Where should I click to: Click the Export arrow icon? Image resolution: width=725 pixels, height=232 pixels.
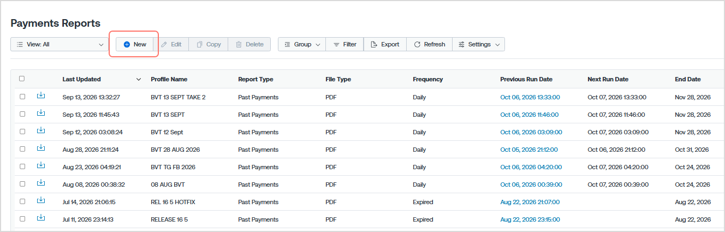pos(374,44)
